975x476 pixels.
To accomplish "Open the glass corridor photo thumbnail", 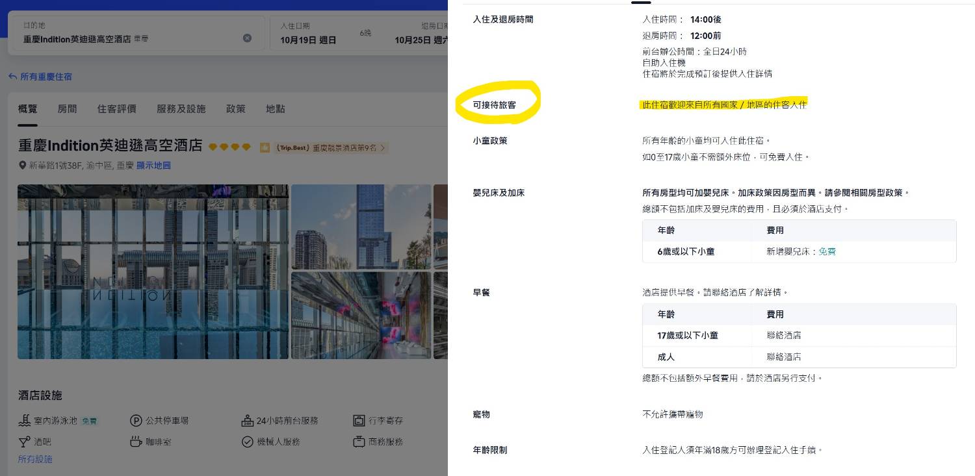I will [x=361, y=316].
